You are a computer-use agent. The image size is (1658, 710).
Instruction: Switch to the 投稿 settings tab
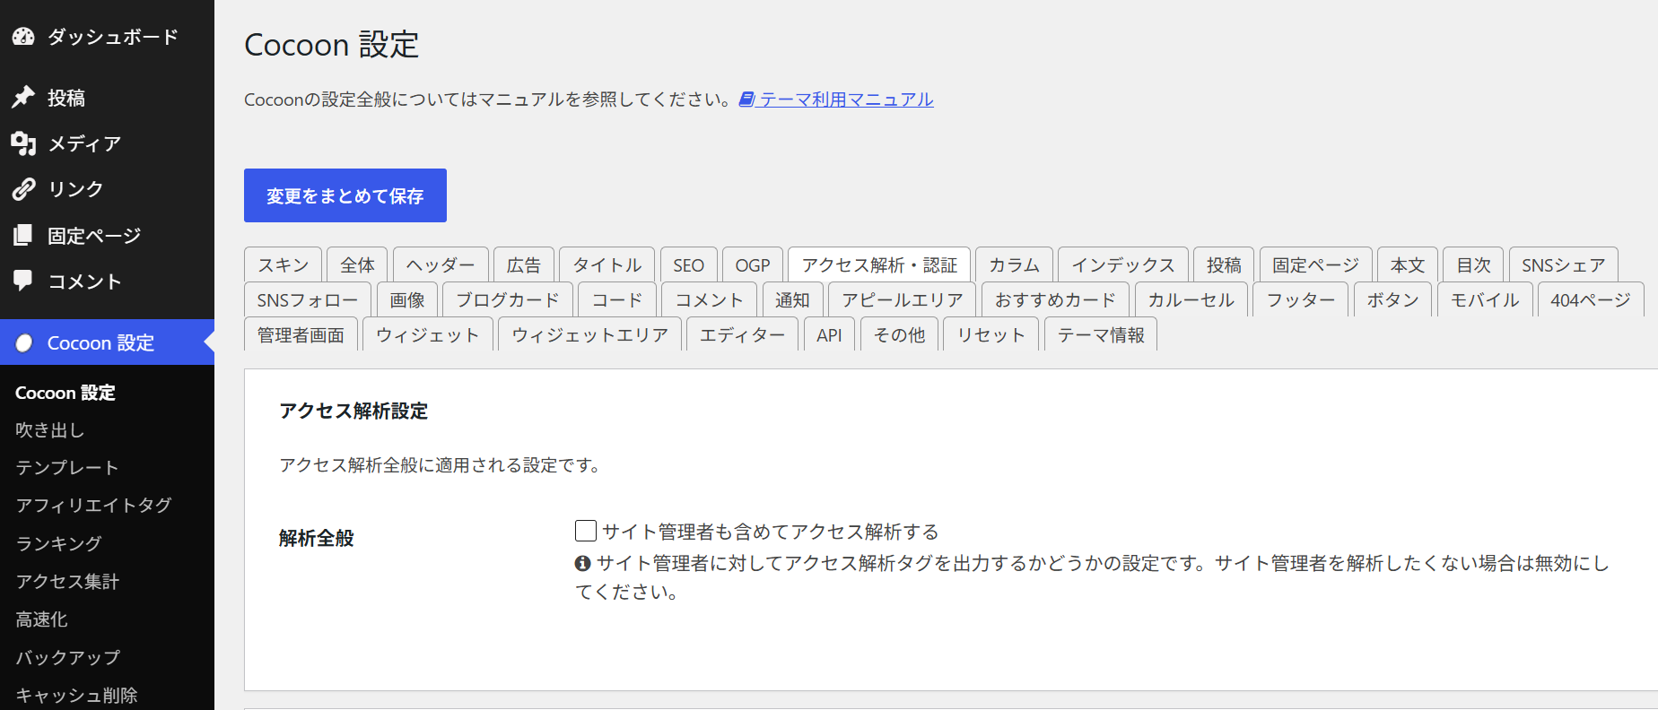[x=1224, y=264]
